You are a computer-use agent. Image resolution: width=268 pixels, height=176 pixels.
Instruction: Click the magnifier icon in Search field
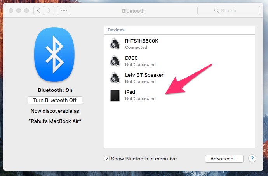click(x=216, y=10)
